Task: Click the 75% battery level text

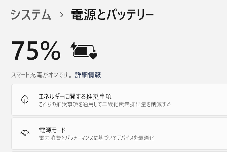Action: click(x=36, y=51)
